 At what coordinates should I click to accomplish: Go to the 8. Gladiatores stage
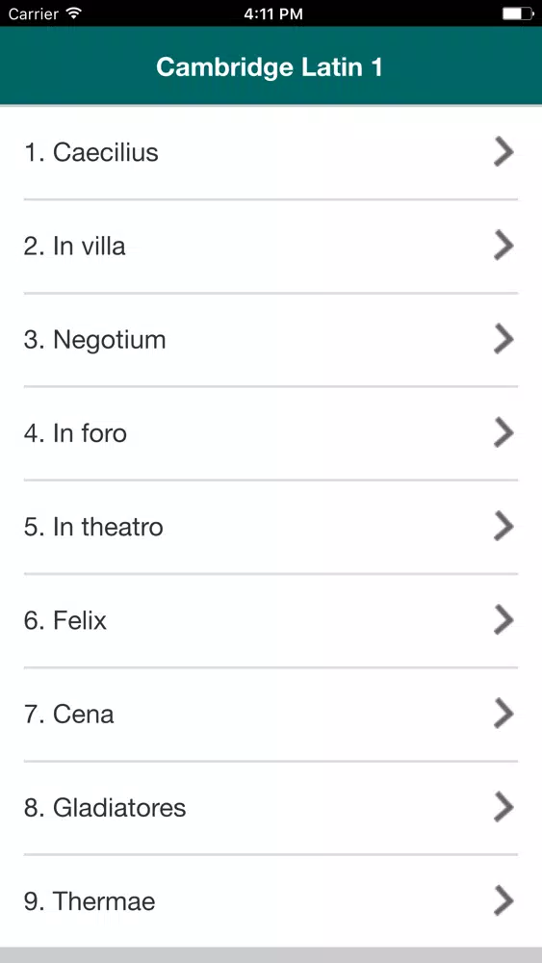(271, 808)
